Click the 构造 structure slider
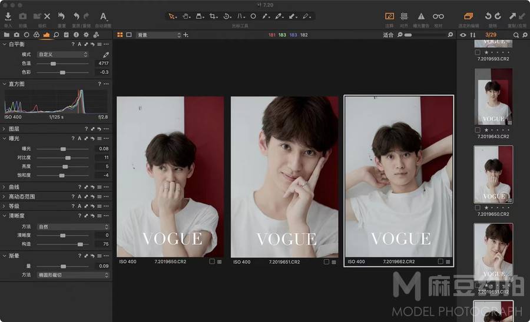This screenshot has height=322, width=530. (62, 244)
